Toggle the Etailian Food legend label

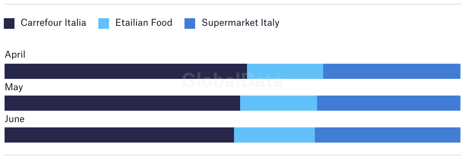click(144, 23)
